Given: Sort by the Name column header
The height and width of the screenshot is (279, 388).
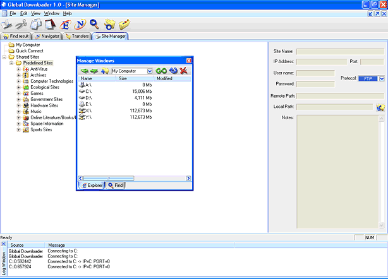Looking at the screenshot, I should (97, 78).
